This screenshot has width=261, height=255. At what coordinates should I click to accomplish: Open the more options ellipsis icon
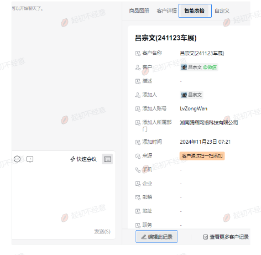[x=17, y=159]
